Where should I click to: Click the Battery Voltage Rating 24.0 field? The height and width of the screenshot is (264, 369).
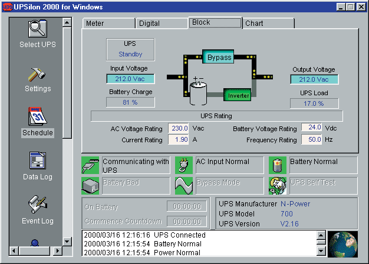[312, 128]
